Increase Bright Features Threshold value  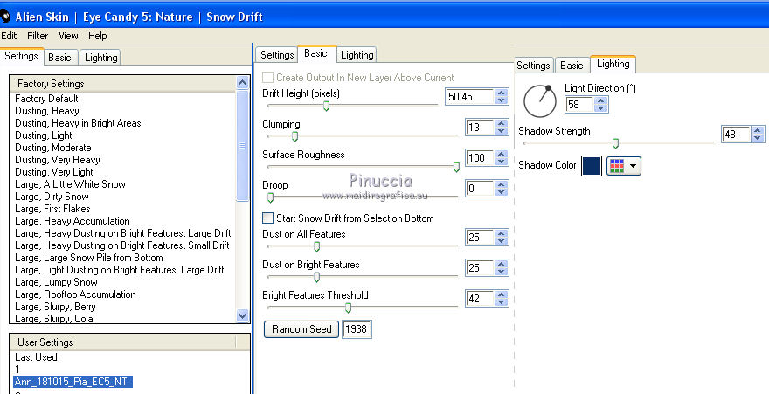pyautogui.click(x=501, y=294)
